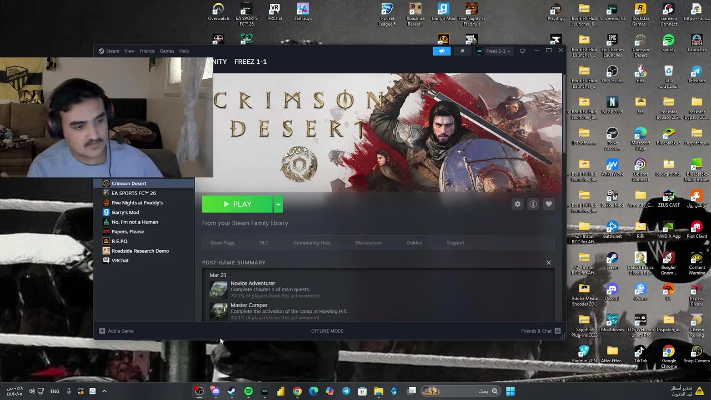Open game settings gear icon
This screenshot has width=711, height=400.
518,204
